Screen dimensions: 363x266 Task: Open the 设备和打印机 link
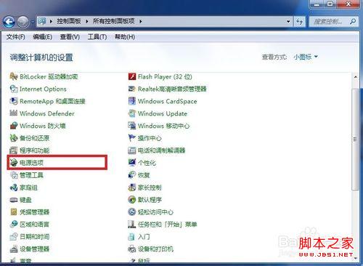tap(155, 249)
